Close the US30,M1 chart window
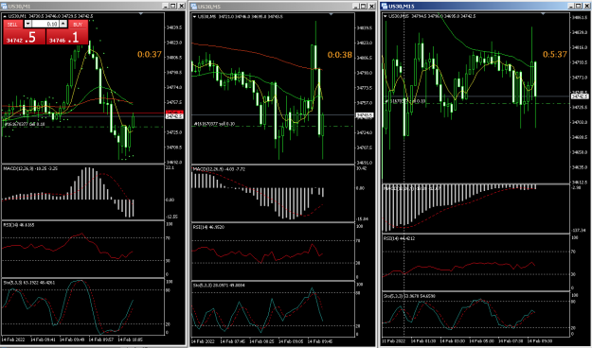This screenshot has width=592, height=348. click(x=181, y=6)
